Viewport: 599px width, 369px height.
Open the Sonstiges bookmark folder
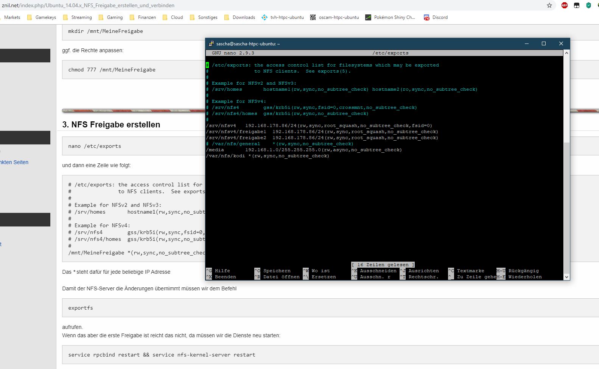point(204,17)
